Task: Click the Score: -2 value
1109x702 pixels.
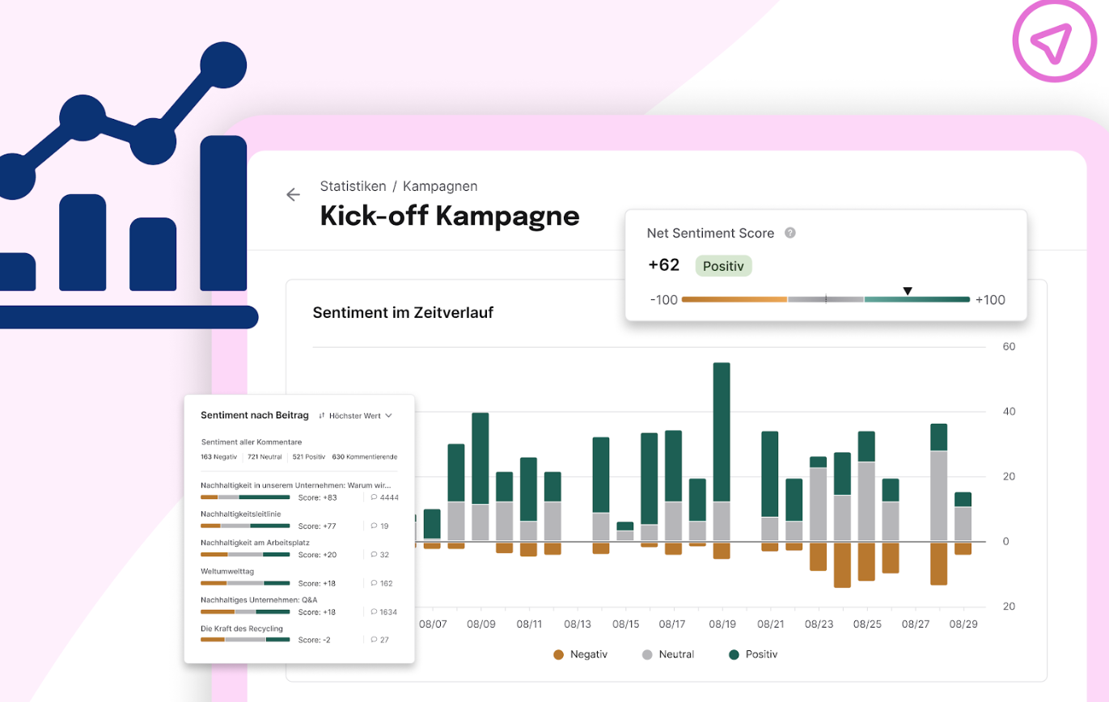Action: point(315,640)
